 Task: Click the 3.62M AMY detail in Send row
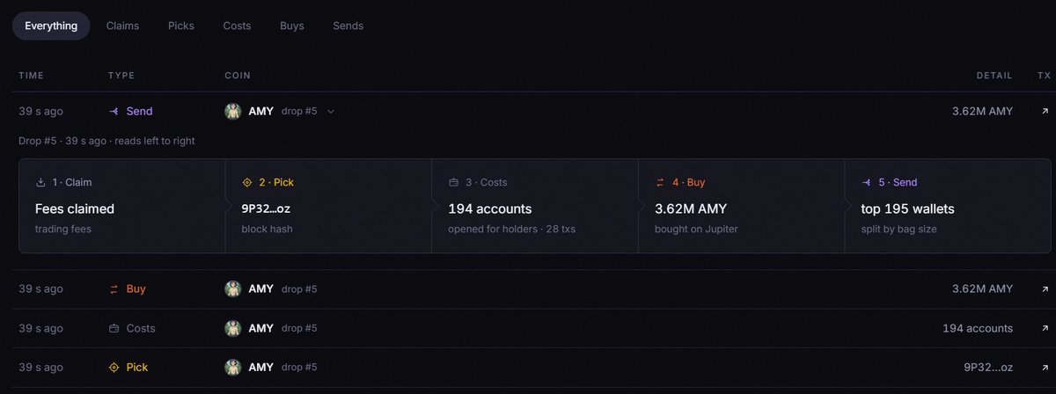click(x=982, y=112)
